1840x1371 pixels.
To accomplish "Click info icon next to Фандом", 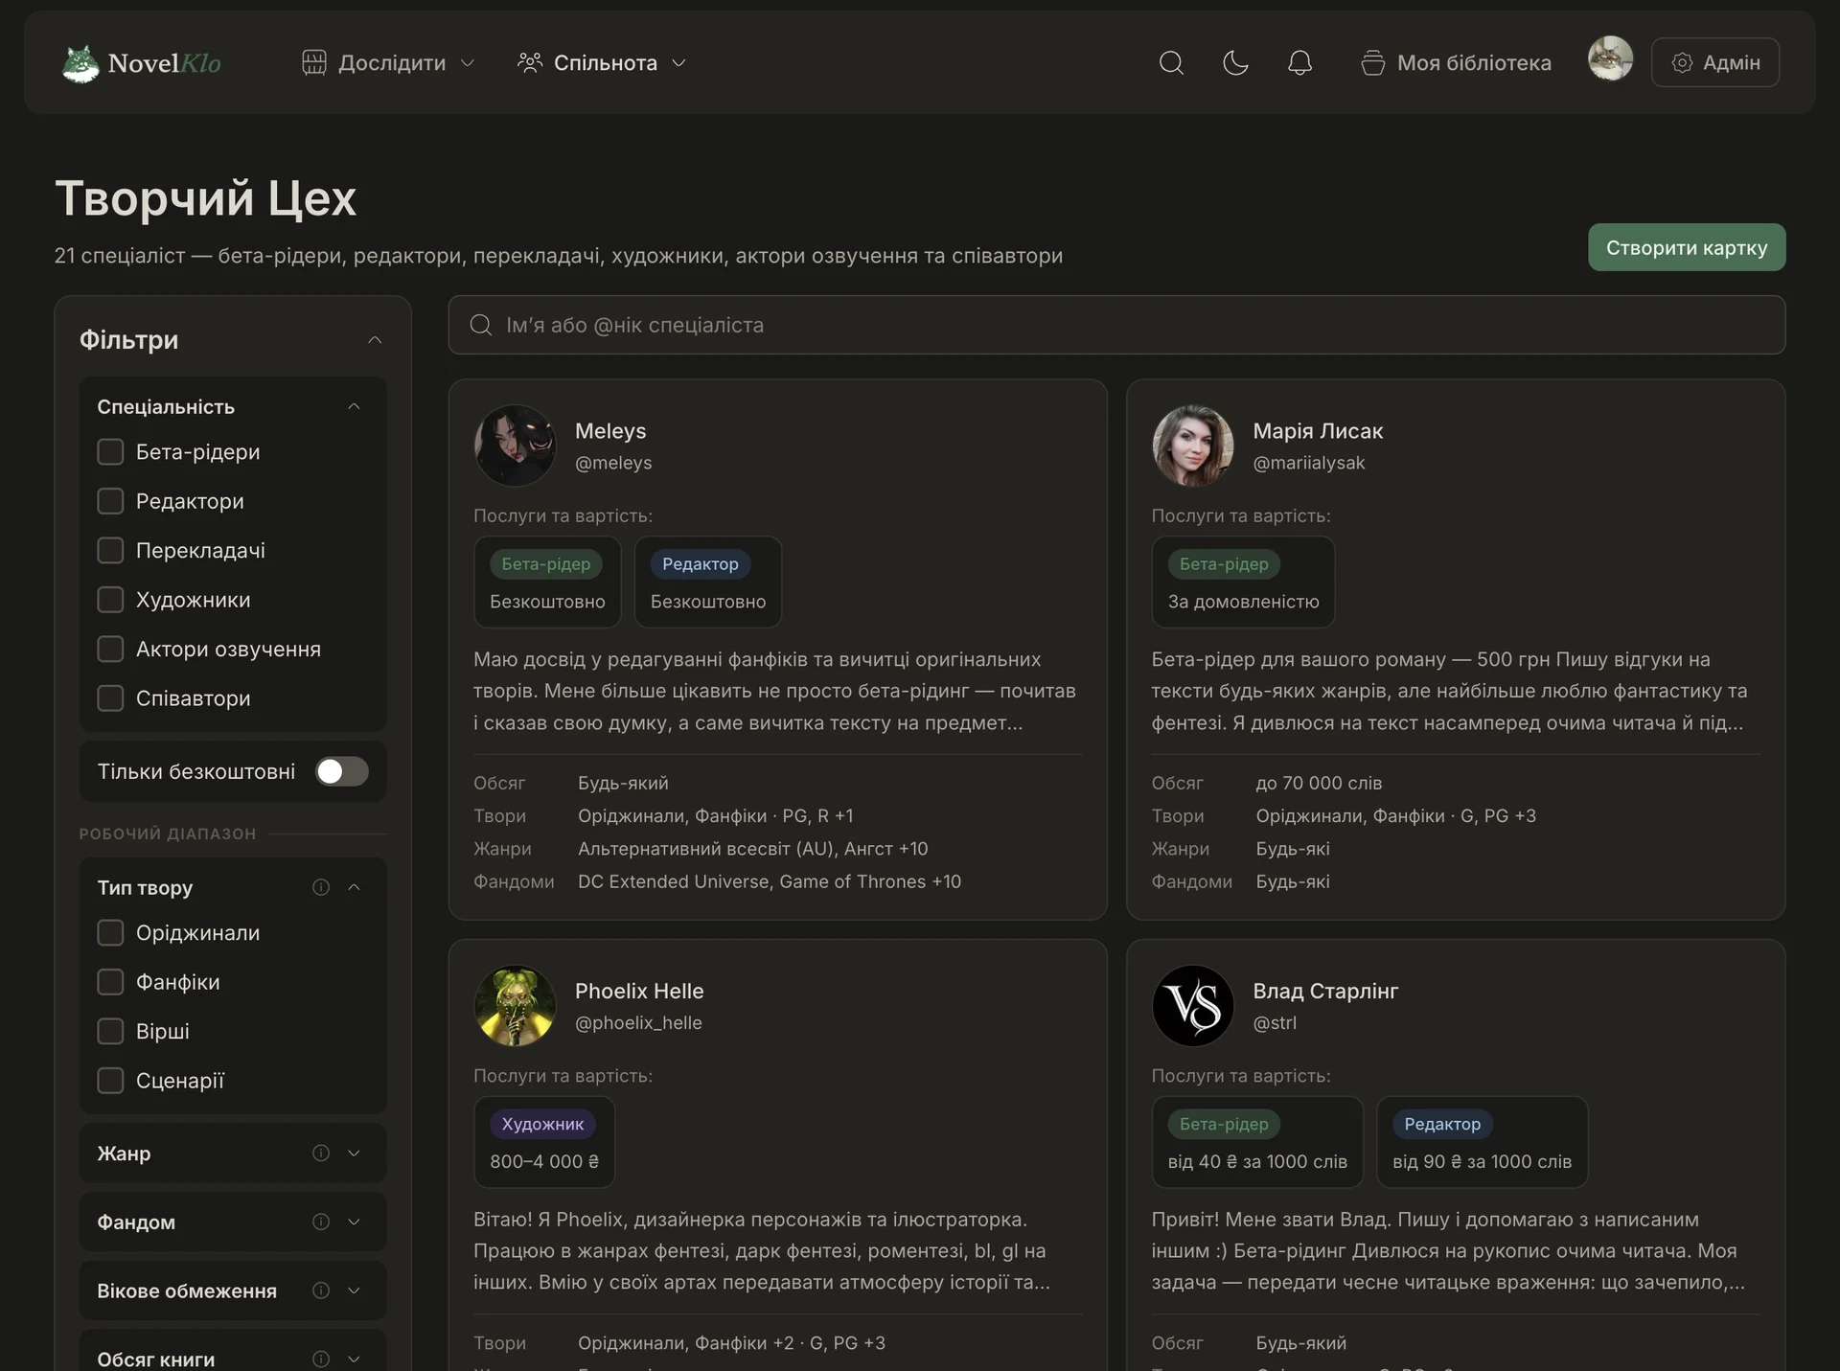I will coord(321,1222).
